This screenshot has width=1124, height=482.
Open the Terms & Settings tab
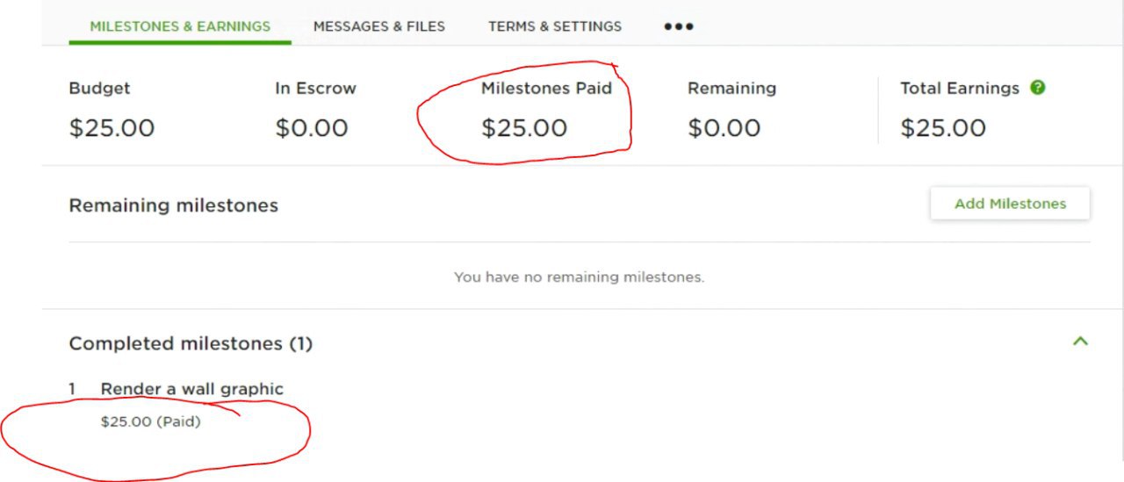555,26
